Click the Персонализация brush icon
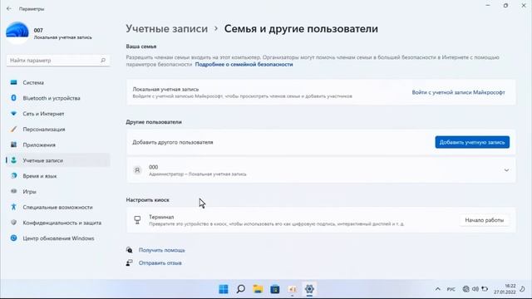The height and width of the screenshot is (299, 532). tap(13, 130)
